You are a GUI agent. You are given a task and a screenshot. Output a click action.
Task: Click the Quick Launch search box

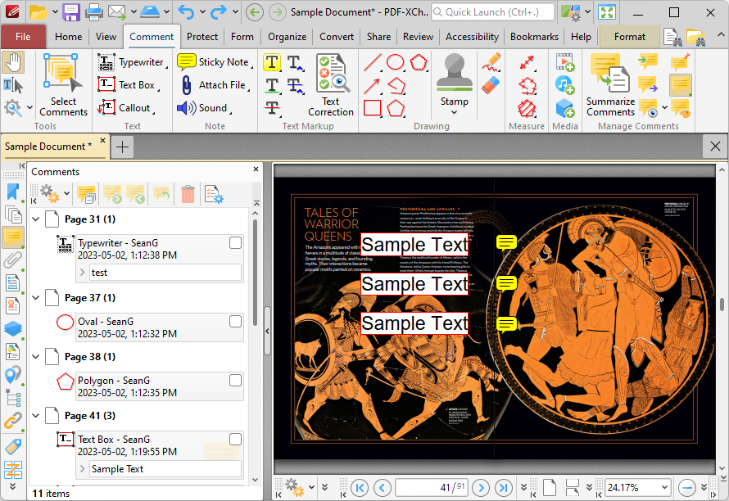coord(493,12)
